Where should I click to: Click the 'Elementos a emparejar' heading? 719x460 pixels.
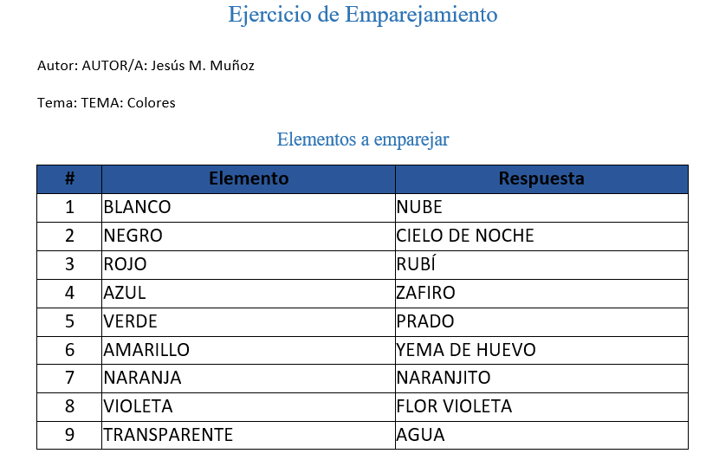pyautogui.click(x=363, y=139)
